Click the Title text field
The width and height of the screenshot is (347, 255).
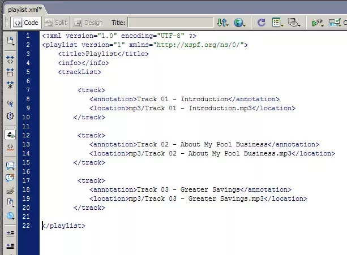coord(170,23)
